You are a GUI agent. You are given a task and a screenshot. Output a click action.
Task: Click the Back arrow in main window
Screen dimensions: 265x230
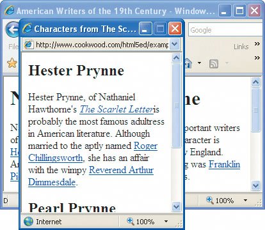tap(12, 29)
